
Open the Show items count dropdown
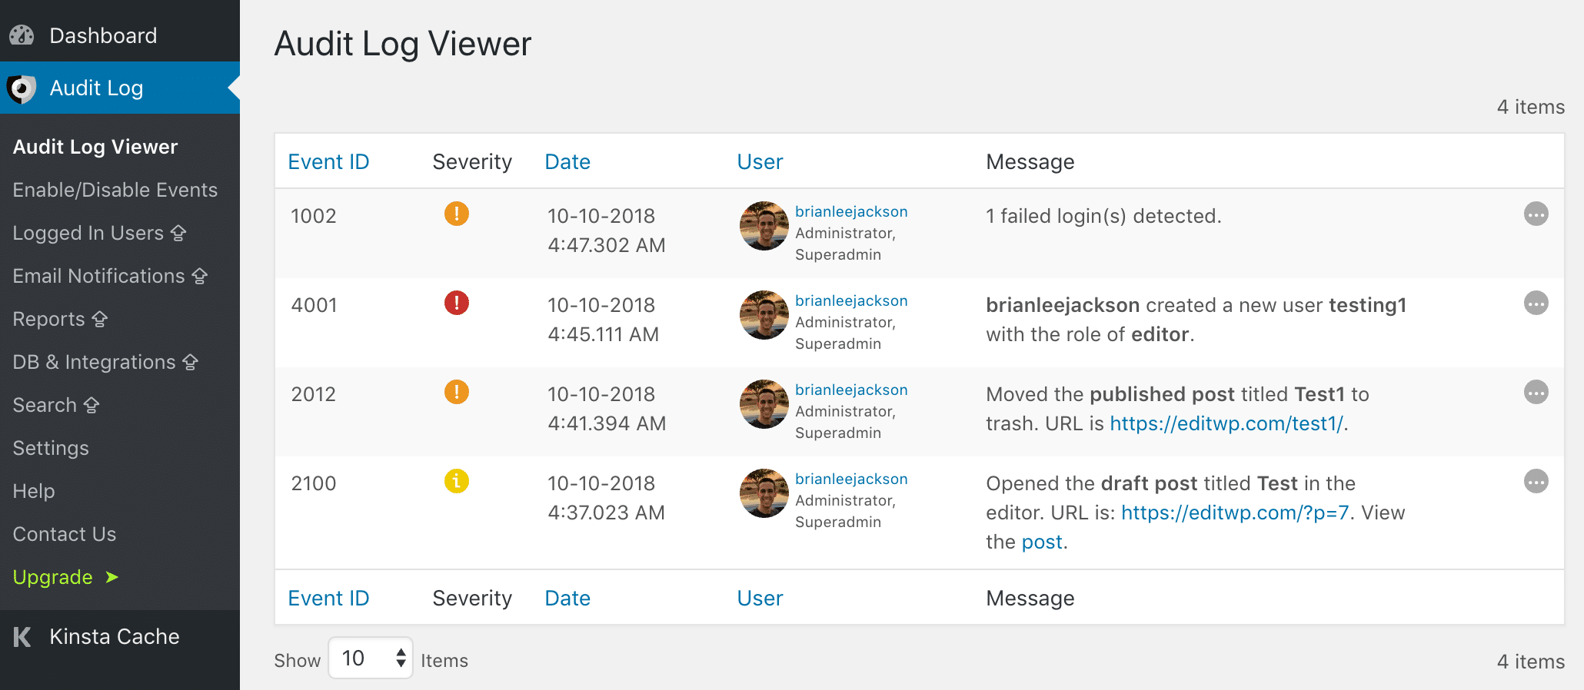371,658
